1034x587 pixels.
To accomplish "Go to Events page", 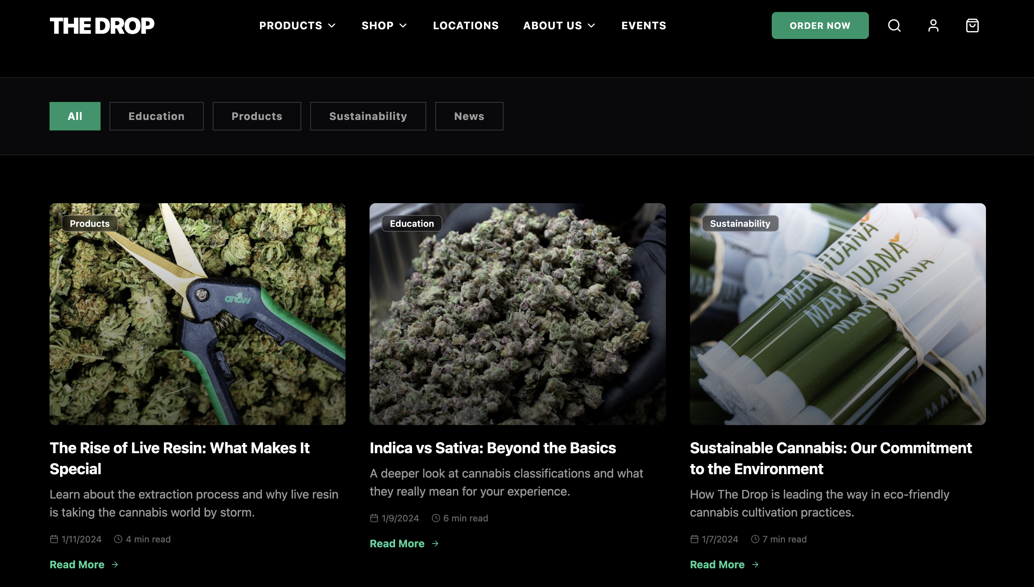I will 644,25.
